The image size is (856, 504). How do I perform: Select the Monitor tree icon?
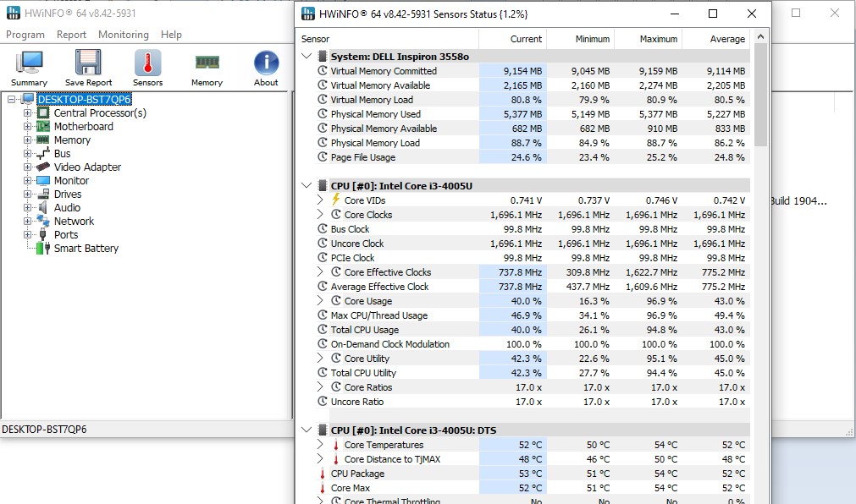tap(43, 181)
